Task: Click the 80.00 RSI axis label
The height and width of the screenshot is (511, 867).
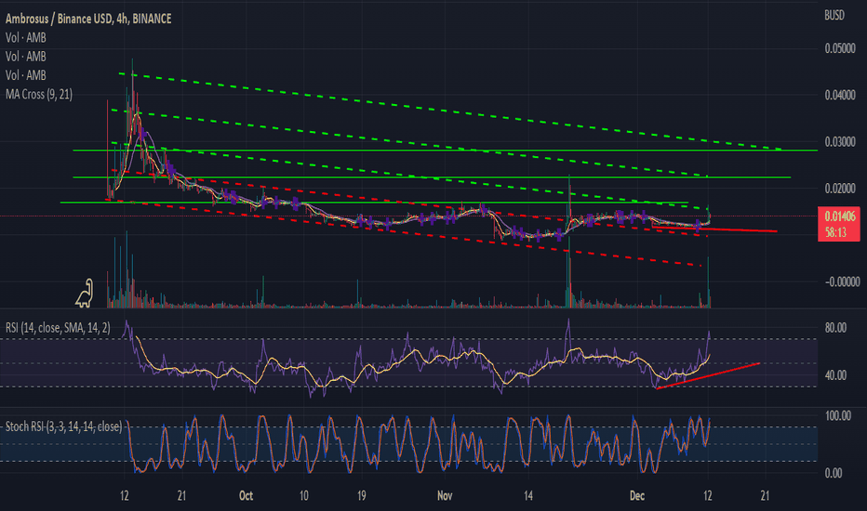Action: click(835, 328)
